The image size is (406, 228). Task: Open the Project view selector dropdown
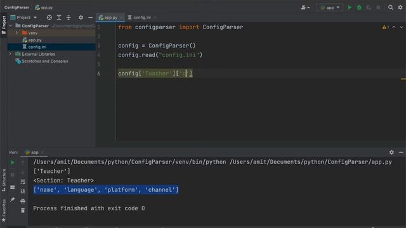click(23, 17)
